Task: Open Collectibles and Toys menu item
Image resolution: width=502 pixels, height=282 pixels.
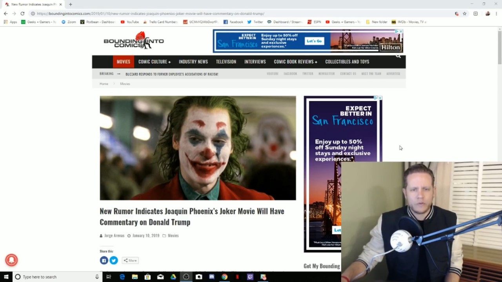Action: click(x=347, y=61)
